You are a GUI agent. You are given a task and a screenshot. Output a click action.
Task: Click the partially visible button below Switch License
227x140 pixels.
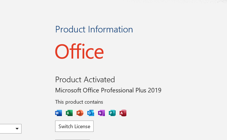(73, 140)
